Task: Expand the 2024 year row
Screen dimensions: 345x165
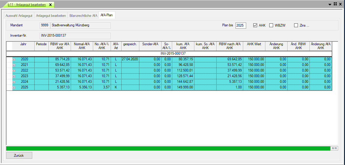Action: pos(14,82)
